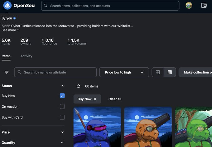Open the green turtle NFT thumbnail

coord(194,127)
